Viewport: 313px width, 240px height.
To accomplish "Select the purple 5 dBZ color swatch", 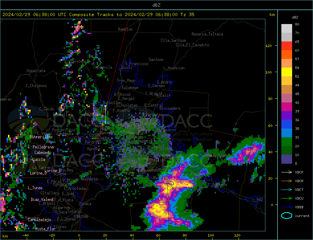I will 287,159.
